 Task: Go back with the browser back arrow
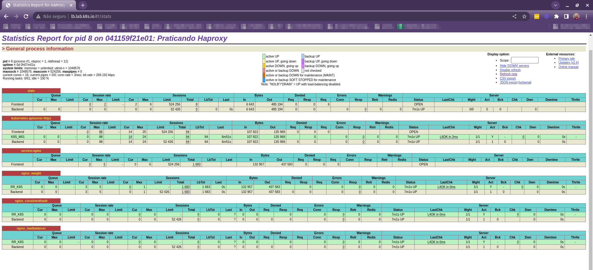[x=6, y=16]
